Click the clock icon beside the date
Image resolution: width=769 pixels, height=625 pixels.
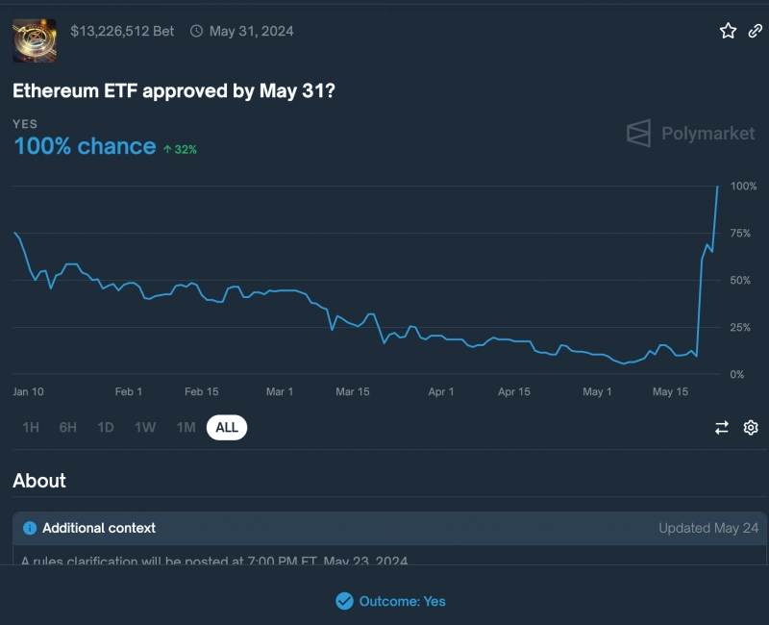pyautogui.click(x=197, y=31)
